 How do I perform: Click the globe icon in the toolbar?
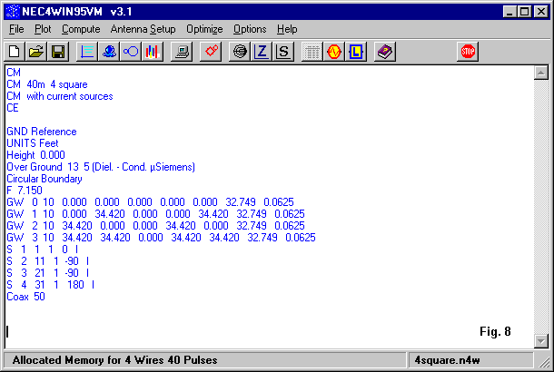coord(240,52)
